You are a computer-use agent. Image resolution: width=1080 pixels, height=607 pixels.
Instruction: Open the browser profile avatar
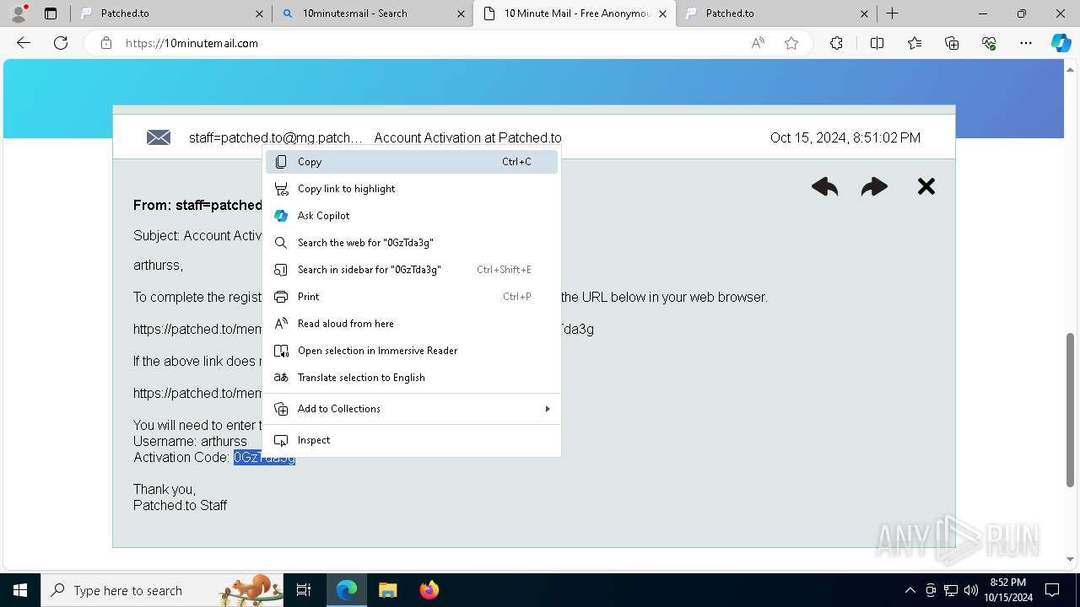(x=18, y=13)
